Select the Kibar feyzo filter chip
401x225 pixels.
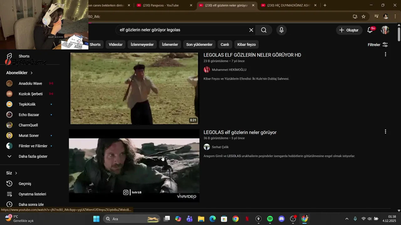coord(247,45)
